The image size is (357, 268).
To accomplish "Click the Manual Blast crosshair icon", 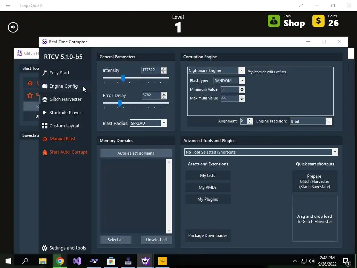I will [x=45, y=139].
